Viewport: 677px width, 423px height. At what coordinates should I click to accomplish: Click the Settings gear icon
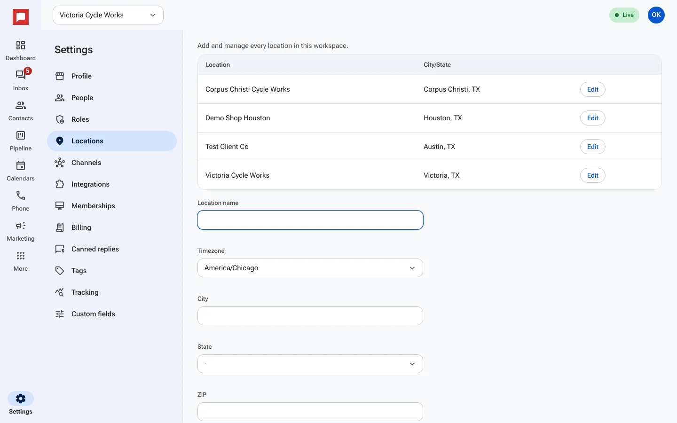[x=21, y=399]
